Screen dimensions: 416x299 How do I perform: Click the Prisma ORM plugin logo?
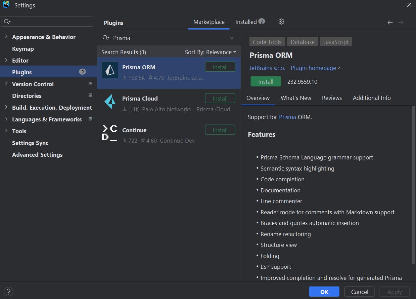110,70
